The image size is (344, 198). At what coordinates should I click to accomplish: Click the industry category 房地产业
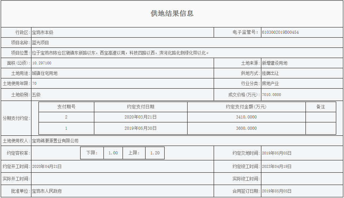270,83
